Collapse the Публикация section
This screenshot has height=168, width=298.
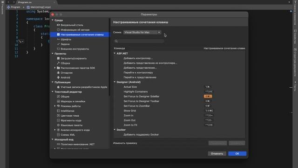(x=53, y=82)
